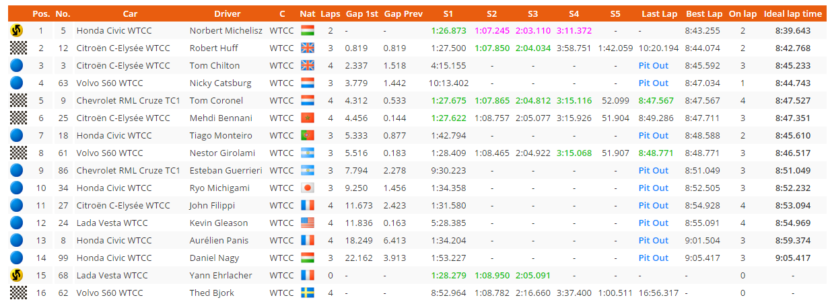The height and width of the screenshot is (306, 830).
Task: Click the blue circle icon for Ryo Michigami
Action: [17, 188]
